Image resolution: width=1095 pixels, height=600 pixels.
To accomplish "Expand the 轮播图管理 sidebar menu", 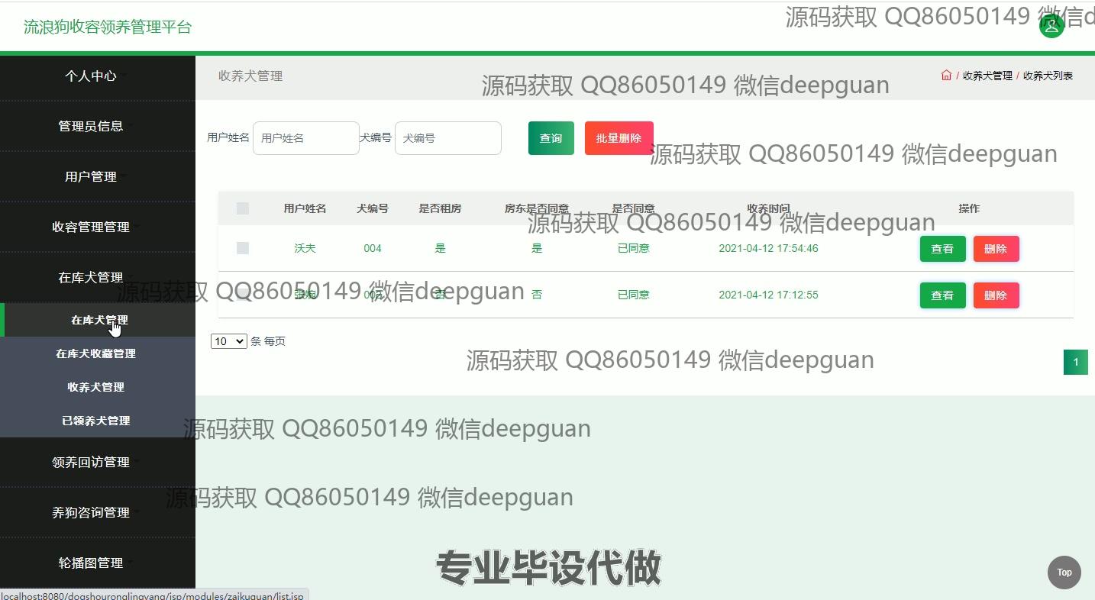I will (x=91, y=563).
